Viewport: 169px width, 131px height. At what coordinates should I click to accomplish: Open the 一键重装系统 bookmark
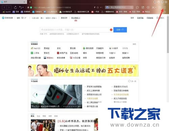point(107,12)
